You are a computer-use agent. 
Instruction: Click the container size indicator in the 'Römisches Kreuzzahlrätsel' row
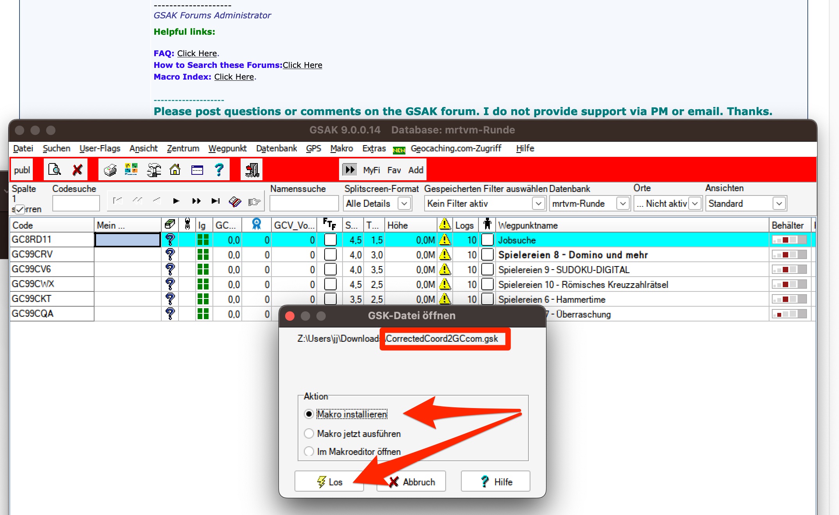click(789, 284)
